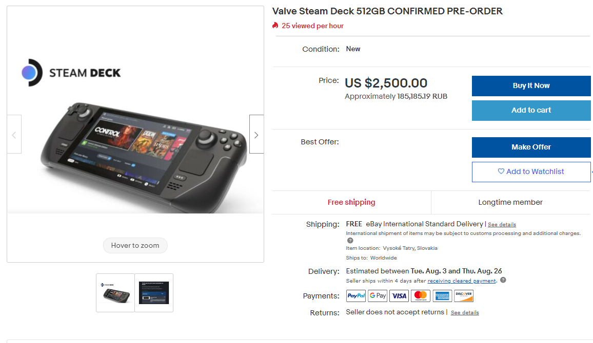Open the receiving cleared payment link
Screen dimensions: 593x343
(x=462, y=281)
